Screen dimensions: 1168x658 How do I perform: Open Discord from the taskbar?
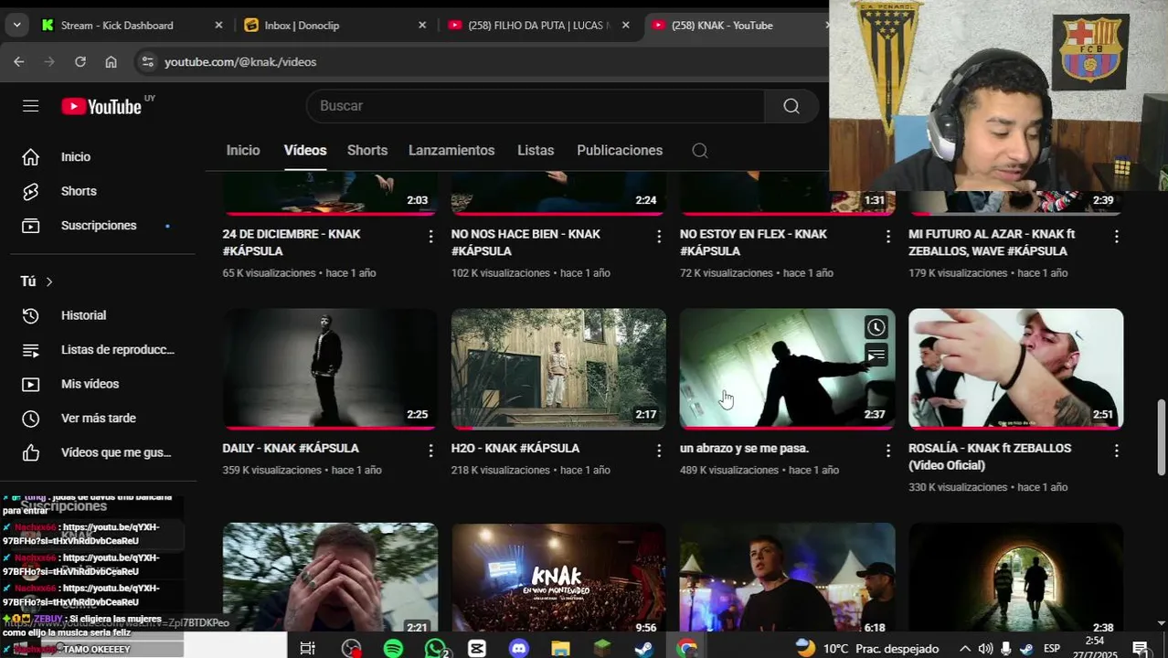tap(519, 648)
